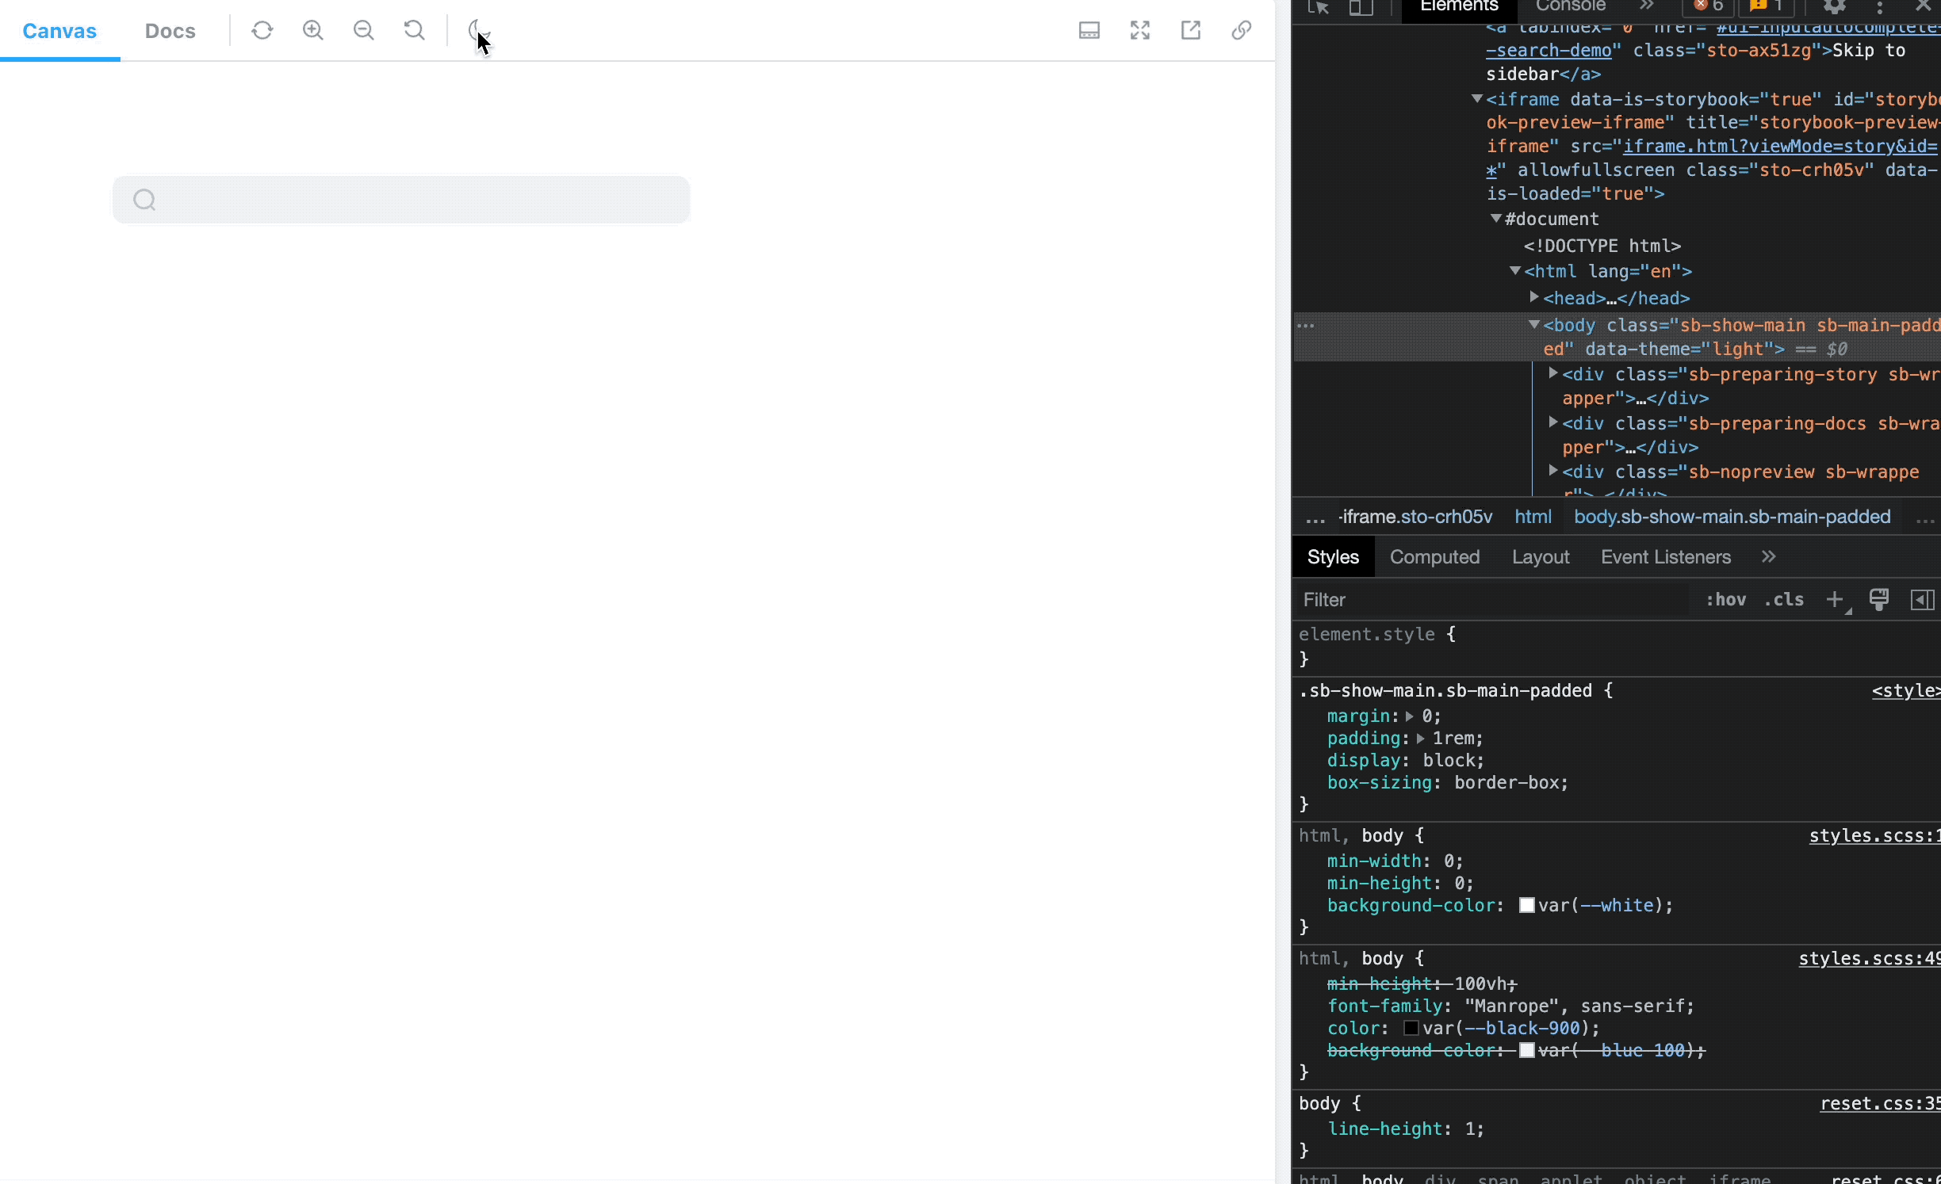
Task: Expand the padding shorthand property
Action: click(1421, 739)
